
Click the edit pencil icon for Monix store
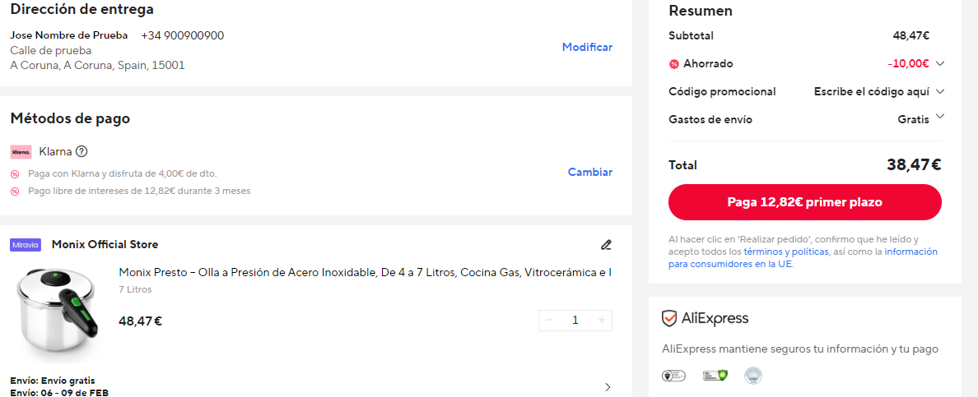click(x=606, y=244)
